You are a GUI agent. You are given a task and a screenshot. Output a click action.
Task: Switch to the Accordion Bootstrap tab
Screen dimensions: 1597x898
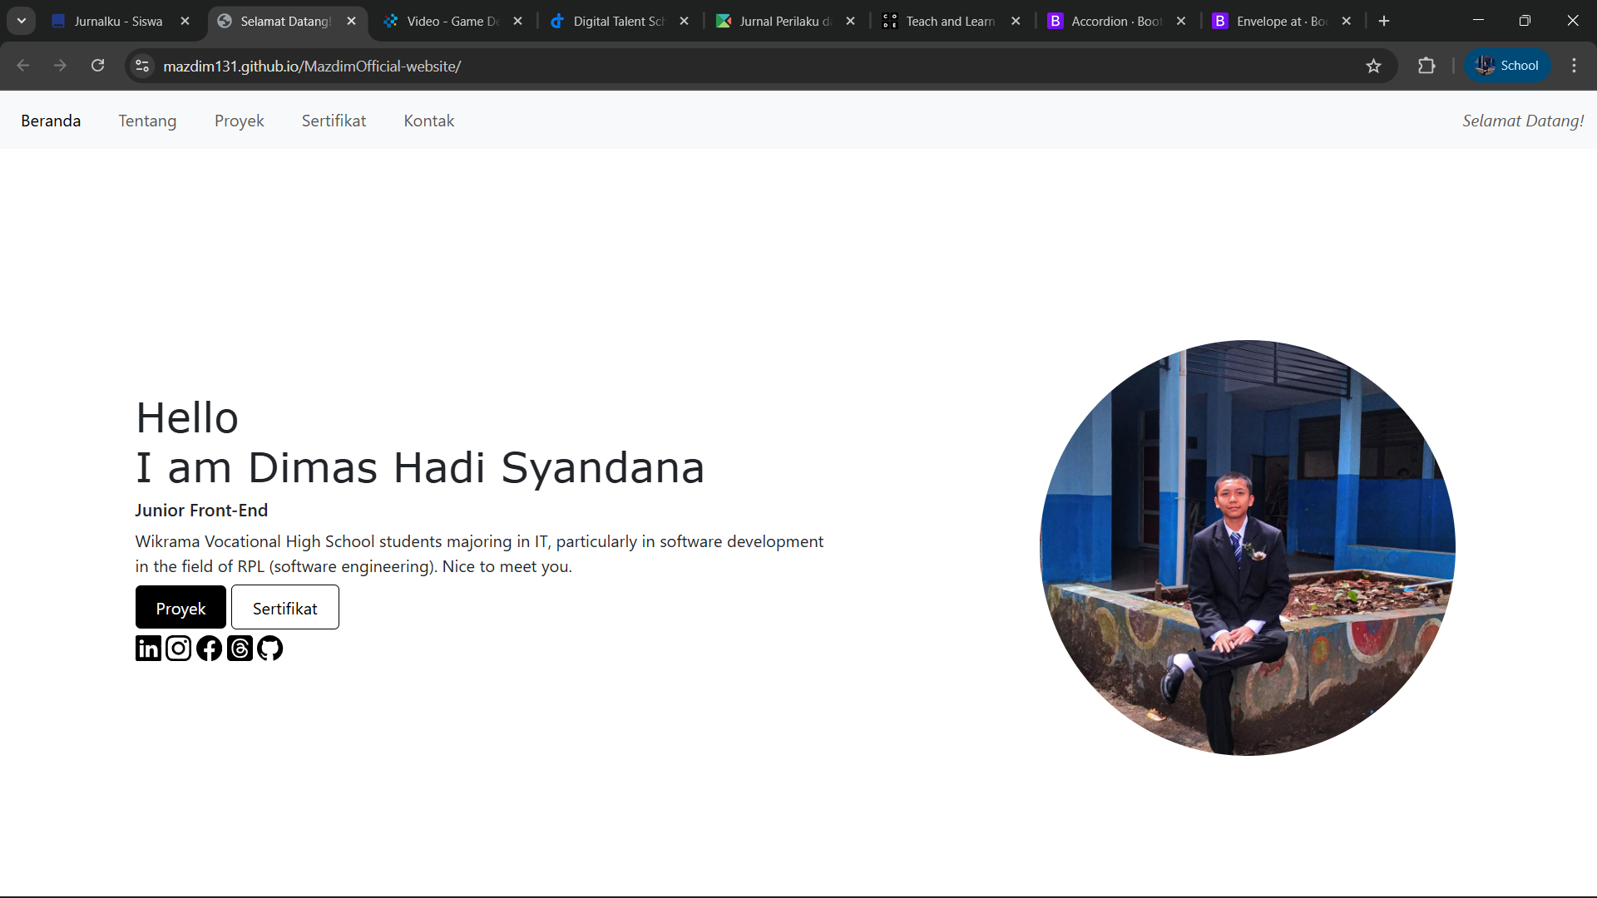point(1115,22)
